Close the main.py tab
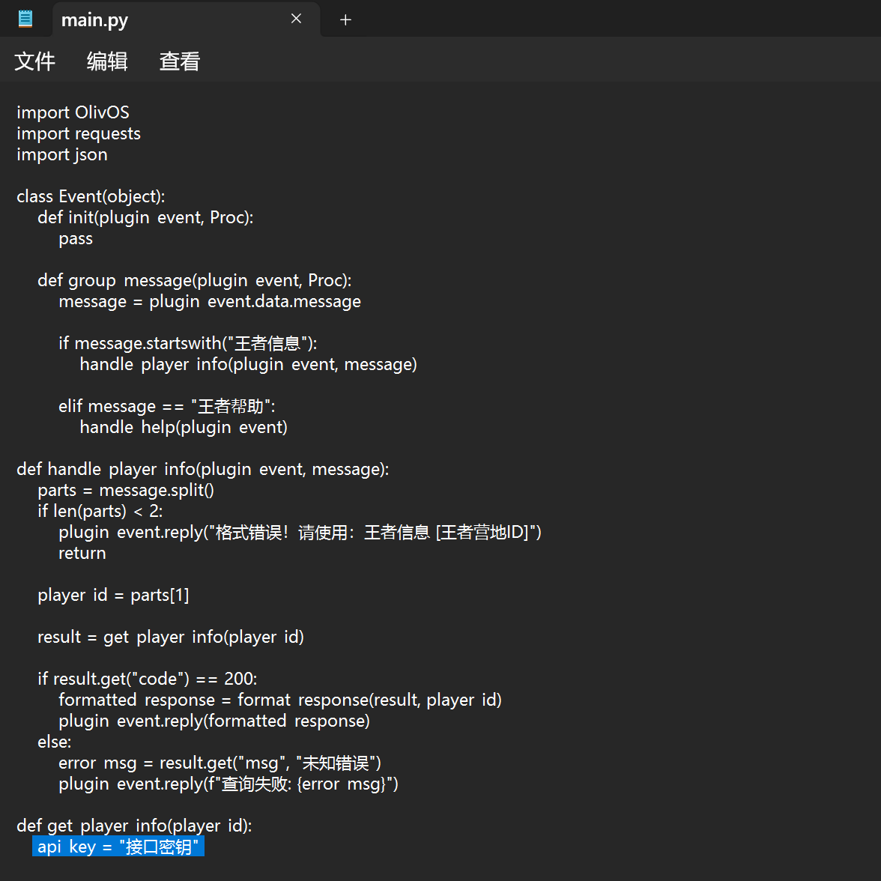 coord(297,19)
